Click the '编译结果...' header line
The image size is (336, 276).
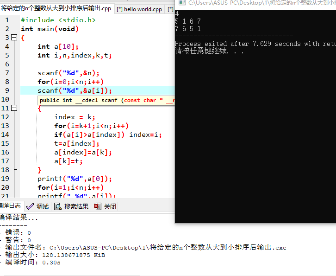click(x=19, y=218)
